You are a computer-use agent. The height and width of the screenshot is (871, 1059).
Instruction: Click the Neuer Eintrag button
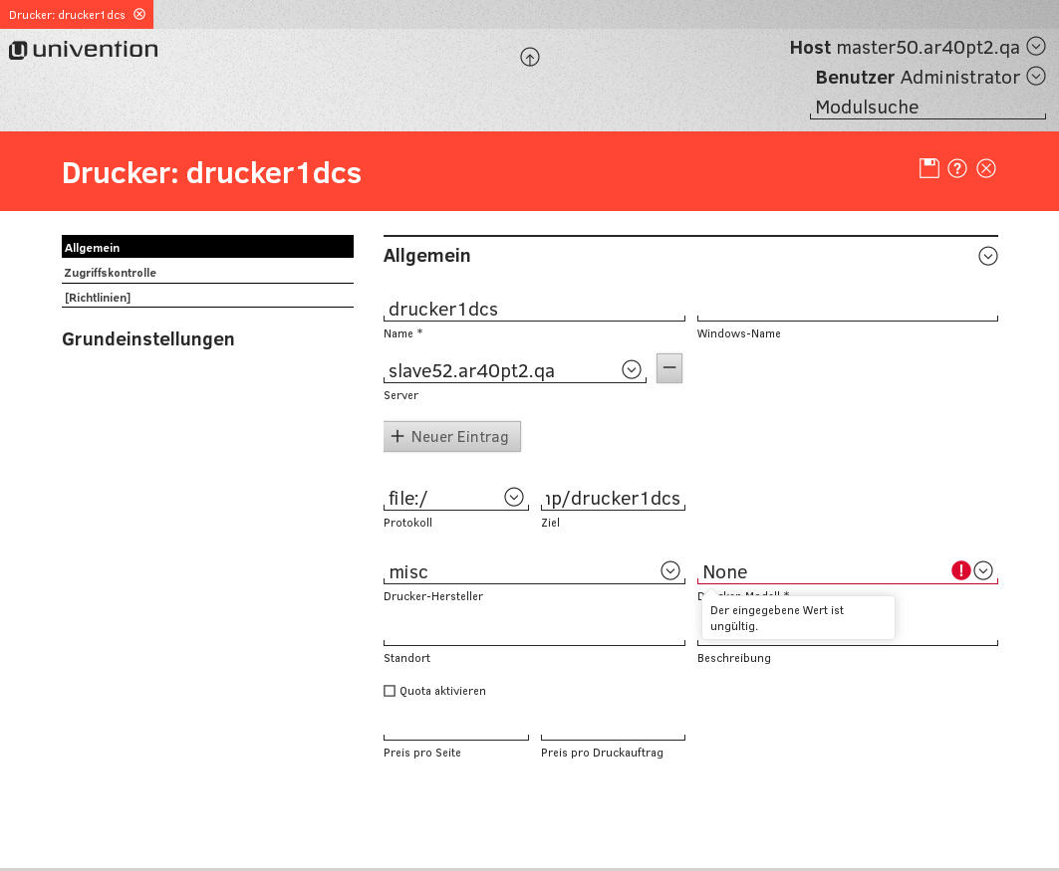coord(451,436)
